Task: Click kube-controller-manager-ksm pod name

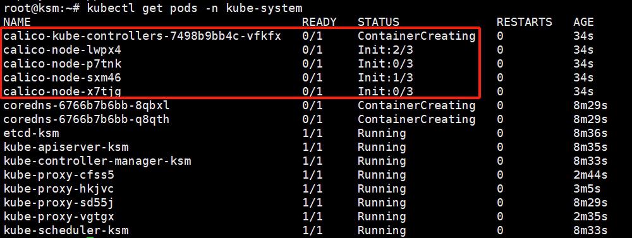Action: 97,161
